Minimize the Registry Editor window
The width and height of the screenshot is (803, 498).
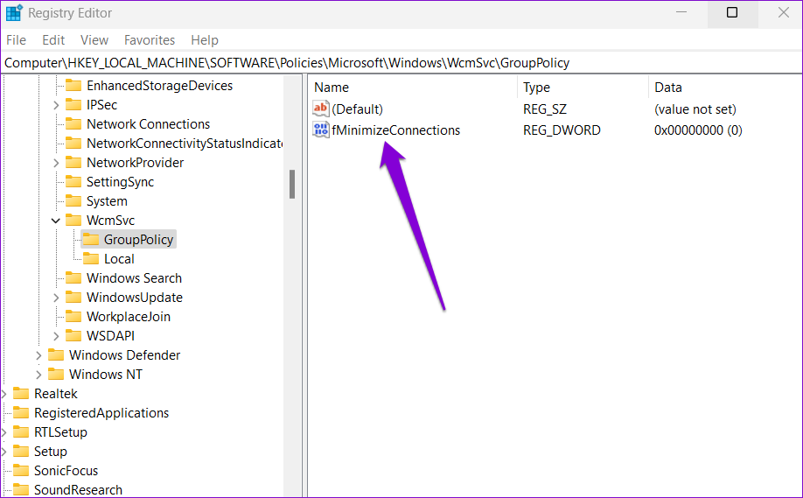[681, 13]
